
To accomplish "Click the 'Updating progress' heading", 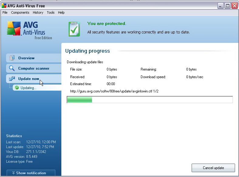I will coord(87,51).
